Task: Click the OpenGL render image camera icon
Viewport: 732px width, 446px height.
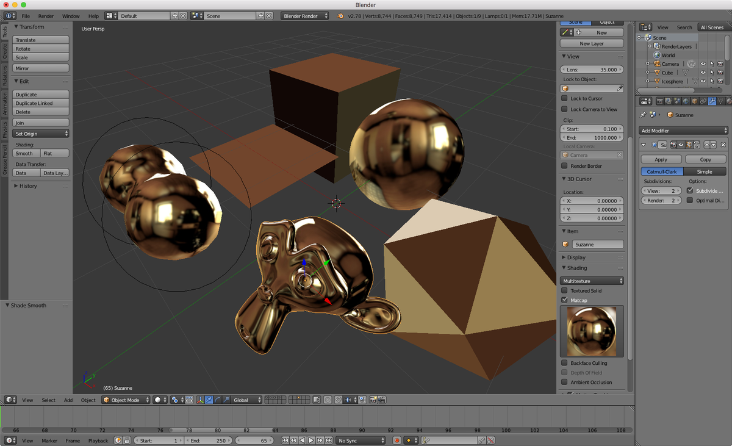Action: [373, 400]
